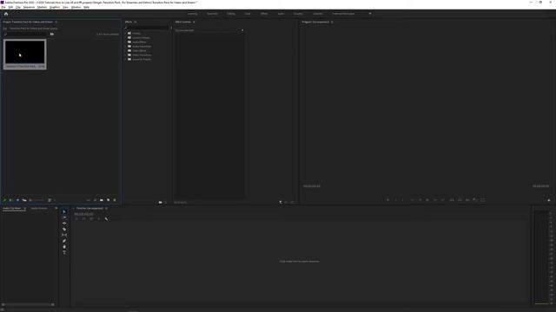Click Export Frame camera icon

467,200
